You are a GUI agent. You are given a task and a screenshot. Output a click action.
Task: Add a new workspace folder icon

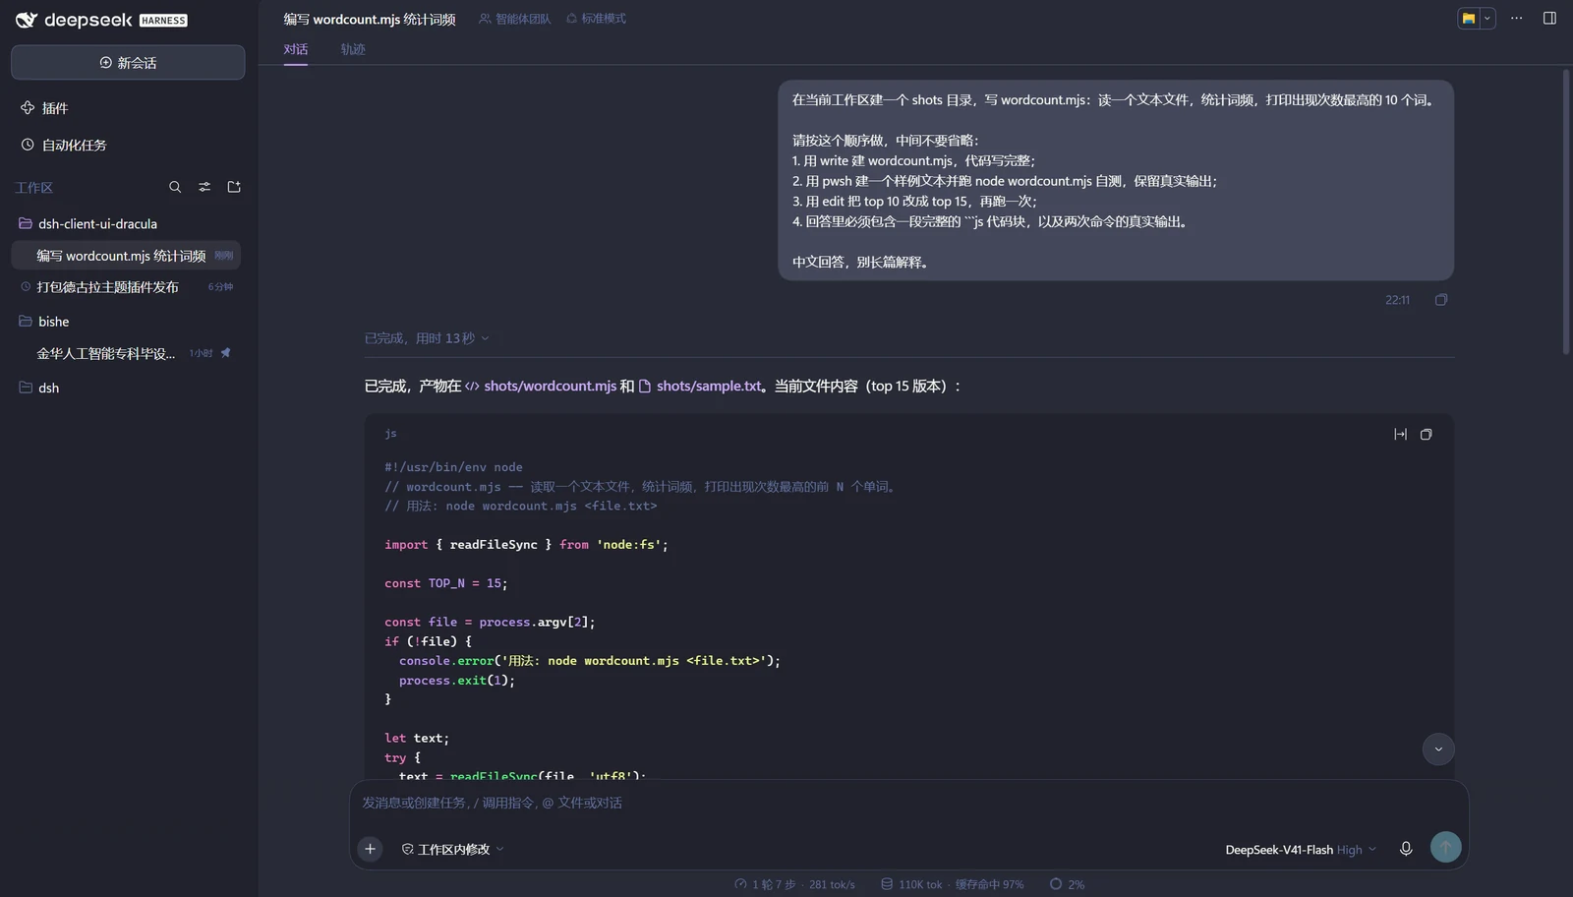234,187
